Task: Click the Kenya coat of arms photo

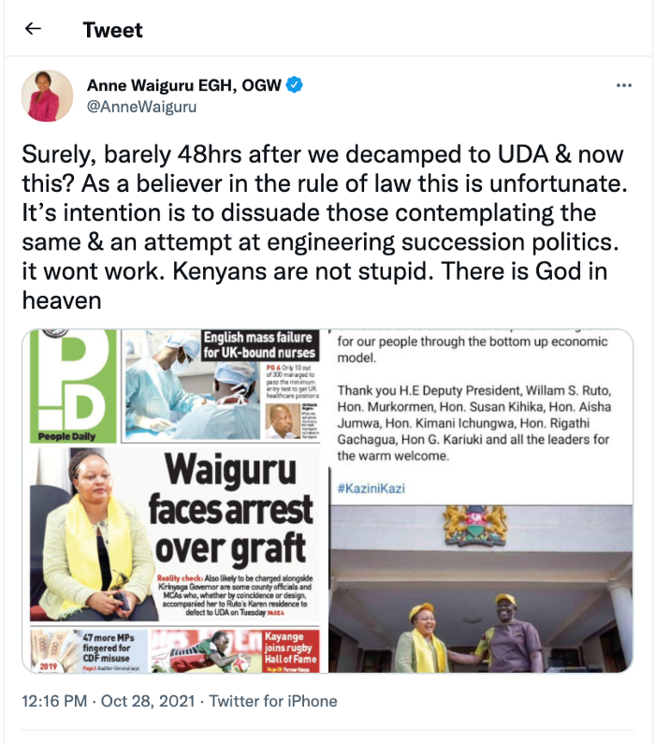Action: (475, 527)
